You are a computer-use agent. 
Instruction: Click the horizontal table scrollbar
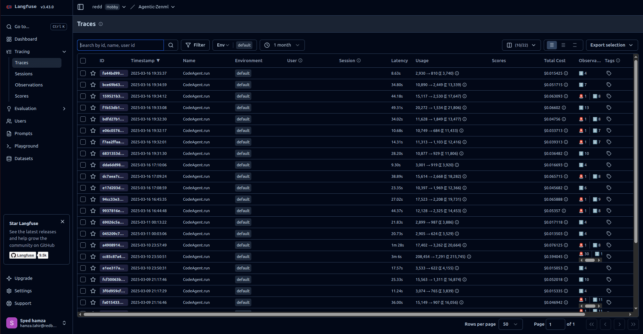pyautogui.click(x=334, y=314)
